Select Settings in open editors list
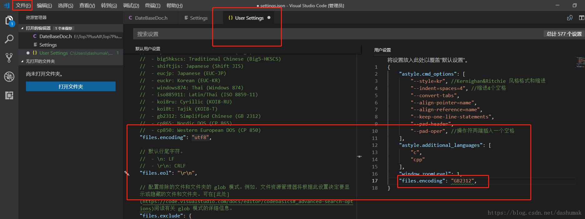The image size is (585, 219). (x=71, y=45)
